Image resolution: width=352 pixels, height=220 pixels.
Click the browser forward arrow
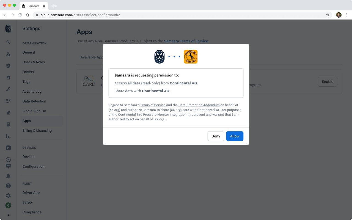12,15
